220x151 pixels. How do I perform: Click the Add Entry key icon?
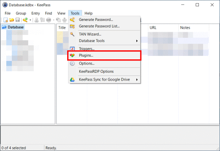26,20
